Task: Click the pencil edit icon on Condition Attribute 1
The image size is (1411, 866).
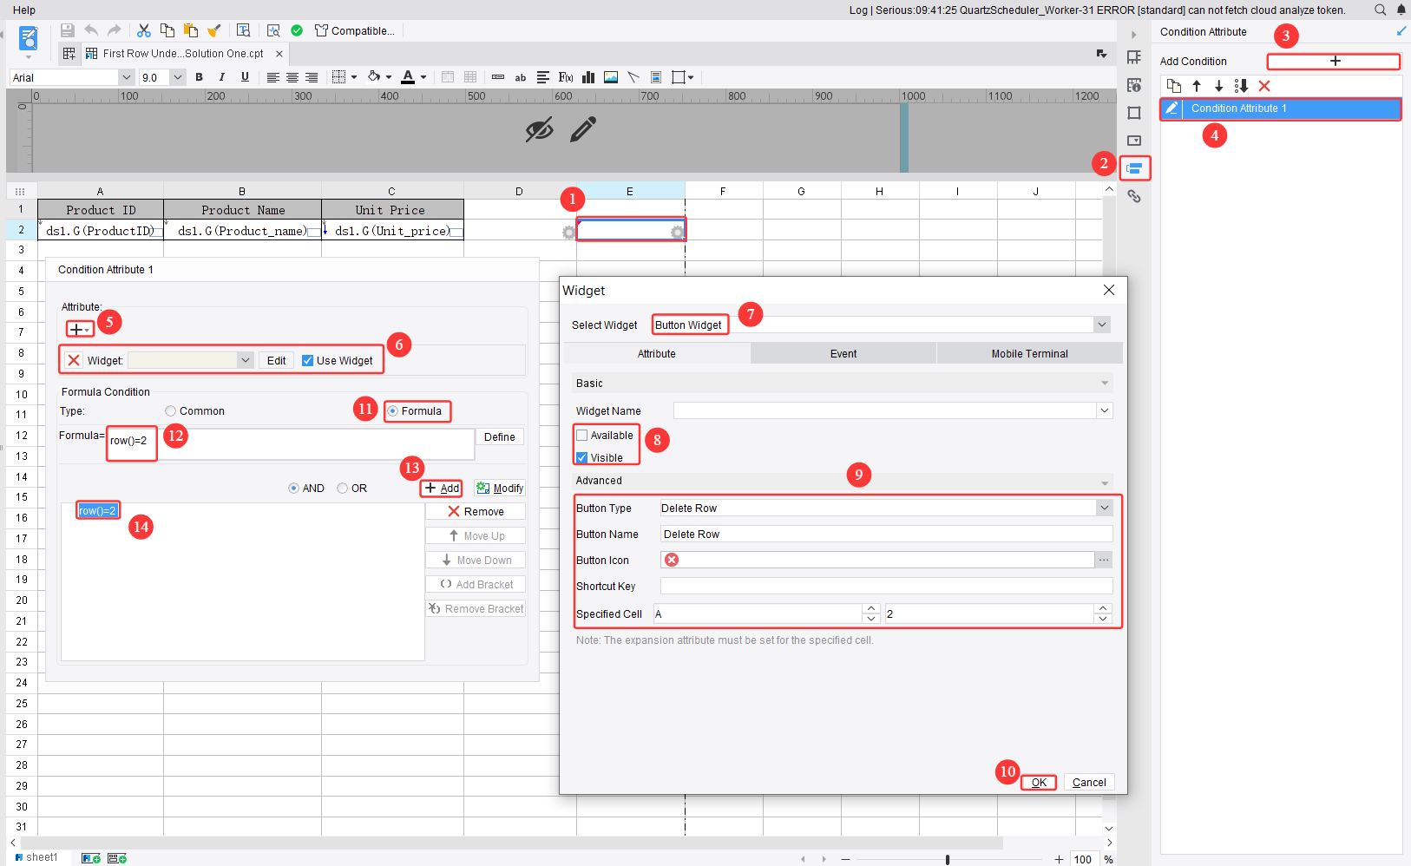Action: [x=1171, y=108]
